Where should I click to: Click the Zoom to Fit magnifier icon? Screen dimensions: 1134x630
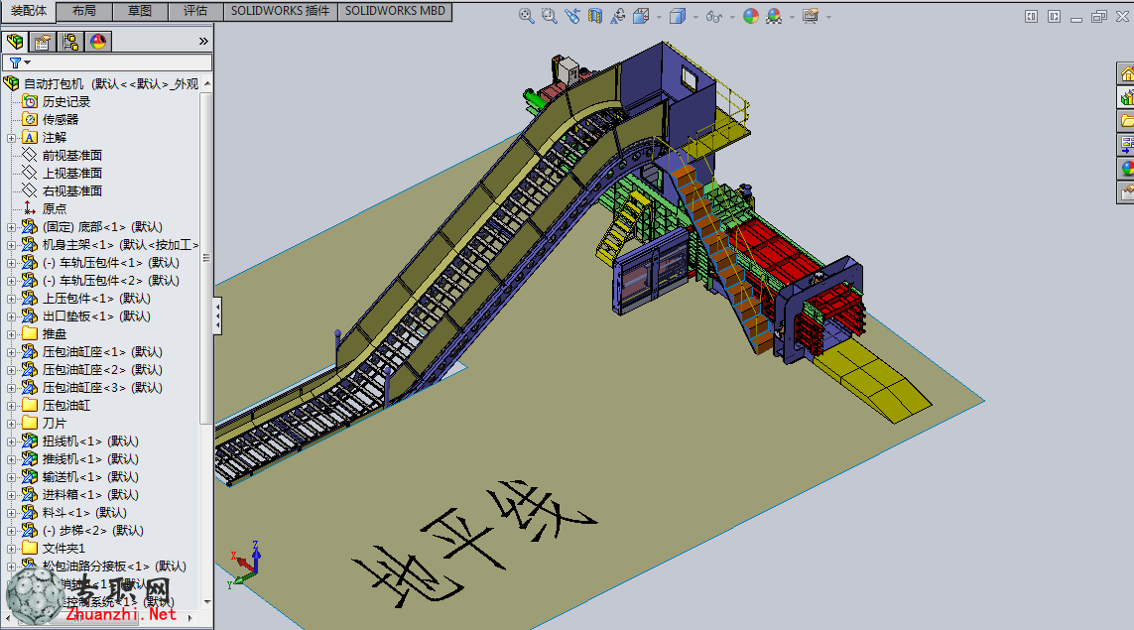click(527, 16)
